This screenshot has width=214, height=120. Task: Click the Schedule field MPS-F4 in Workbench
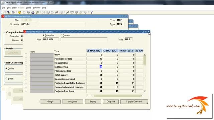pos(29,24)
